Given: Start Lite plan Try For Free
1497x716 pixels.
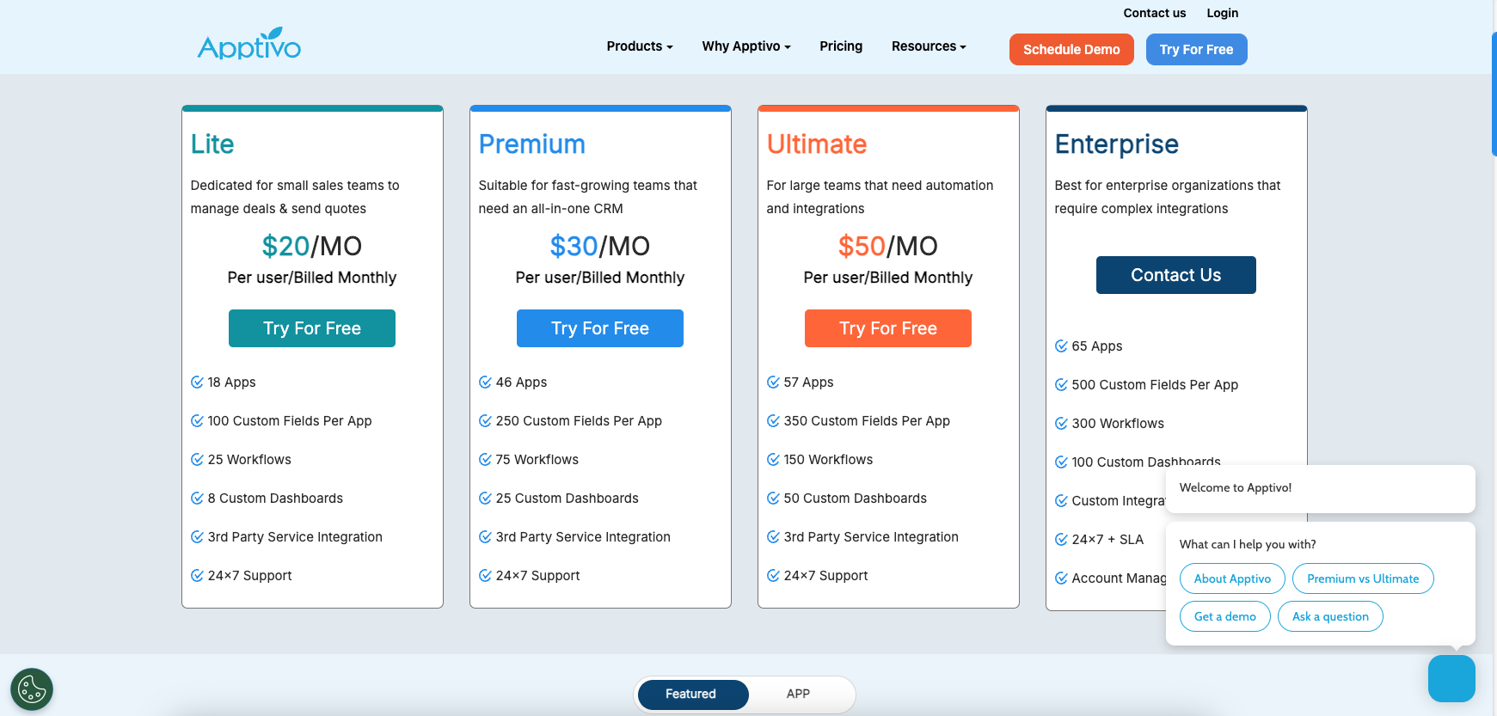Looking at the screenshot, I should tap(312, 328).
